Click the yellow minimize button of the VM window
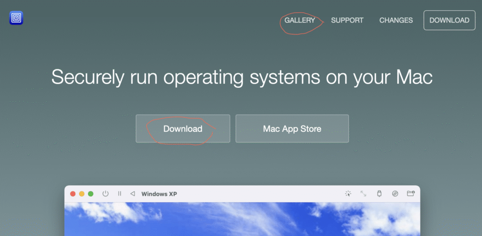The image size is (482, 236). point(82,194)
